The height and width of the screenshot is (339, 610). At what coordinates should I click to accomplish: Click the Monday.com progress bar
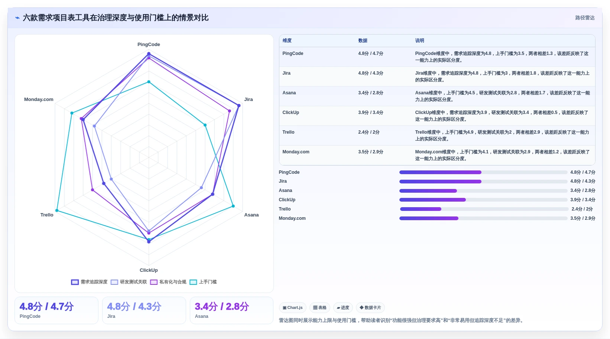pos(483,218)
